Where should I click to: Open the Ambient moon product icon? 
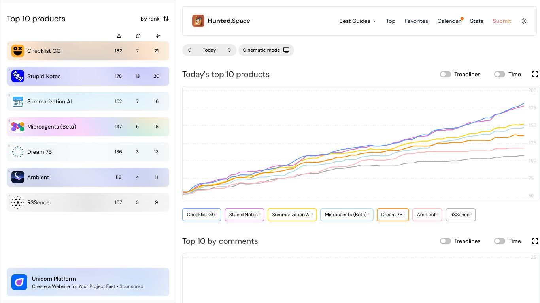click(x=18, y=177)
